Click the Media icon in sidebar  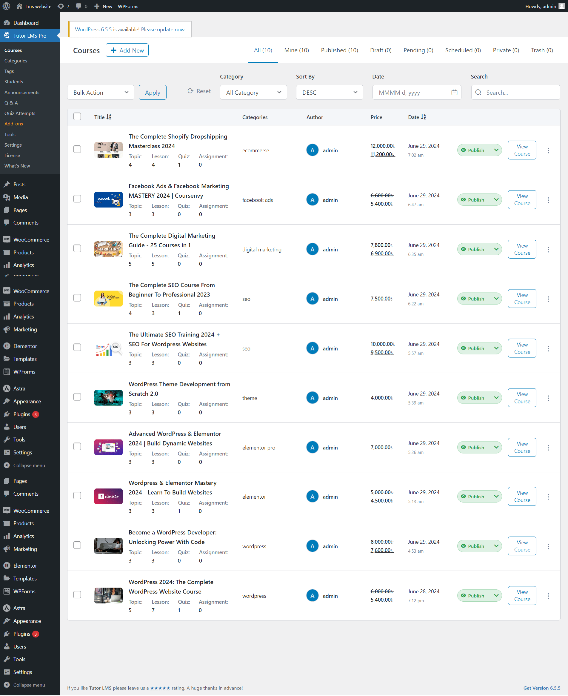click(x=7, y=197)
